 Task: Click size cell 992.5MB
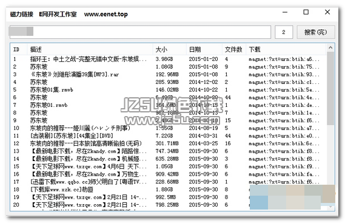tap(166, 197)
